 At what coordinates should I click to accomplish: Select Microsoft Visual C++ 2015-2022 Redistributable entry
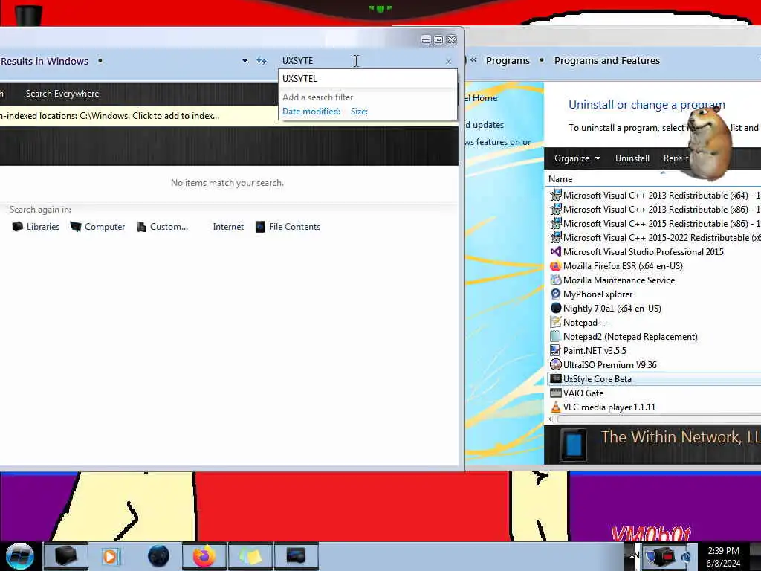coord(655,237)
